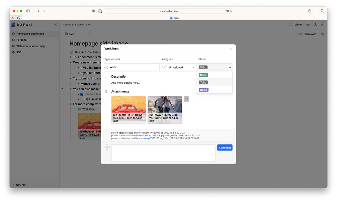Image resolution: width=337 pixels, height=201 pixels.
Task: Click the Kaban logo in sidebar
Action: (x=21, y=25)
